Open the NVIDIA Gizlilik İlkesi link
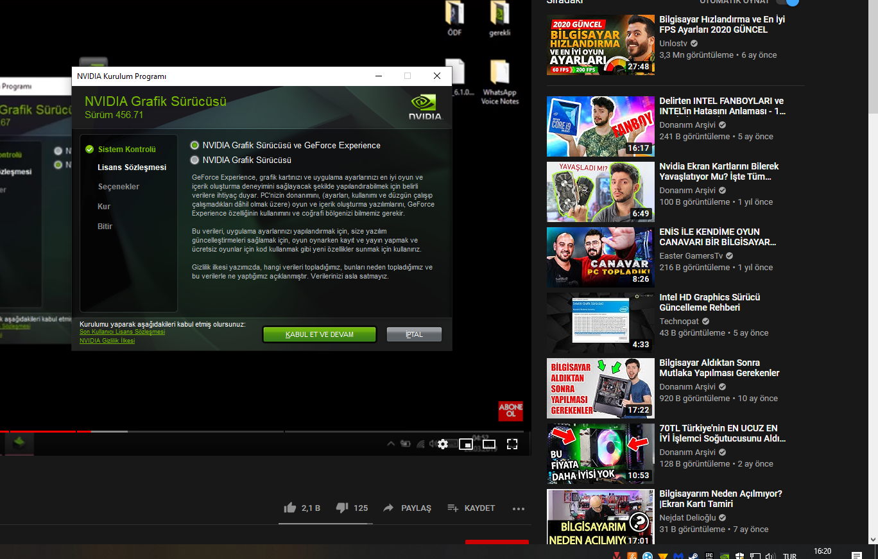Screen dimensions: 878x559 [107, 341]
